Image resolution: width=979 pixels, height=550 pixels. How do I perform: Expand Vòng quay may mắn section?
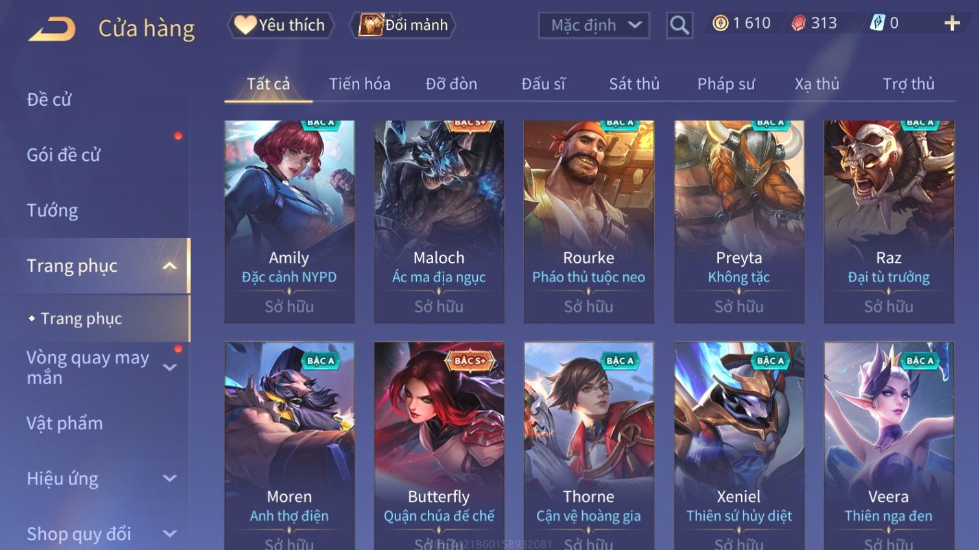170,367
